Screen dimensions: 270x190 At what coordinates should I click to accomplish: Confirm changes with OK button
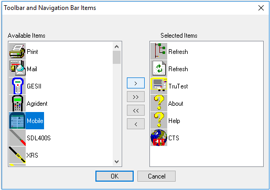114,176
